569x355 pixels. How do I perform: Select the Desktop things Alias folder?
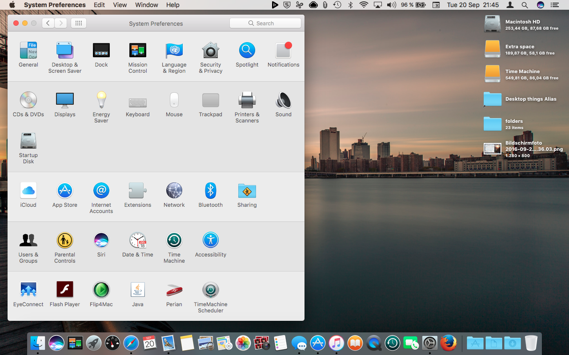492,99
